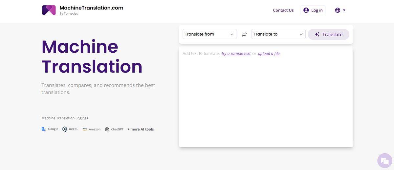
Task: Open the live chat bubble icon
Action: (385, 161)
